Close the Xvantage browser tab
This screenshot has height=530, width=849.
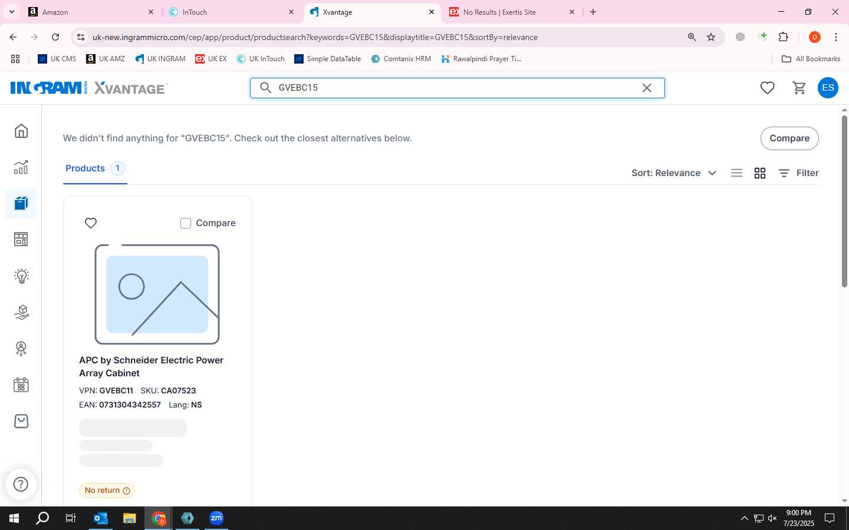click(432, 12)
